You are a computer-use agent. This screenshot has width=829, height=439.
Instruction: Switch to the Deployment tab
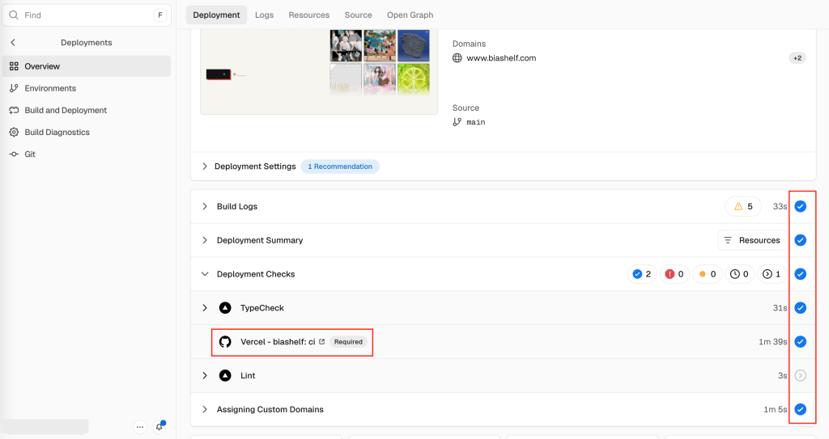(x=216, y=15)
